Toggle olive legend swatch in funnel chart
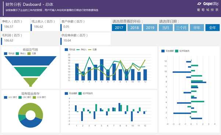 pos(29,54)
